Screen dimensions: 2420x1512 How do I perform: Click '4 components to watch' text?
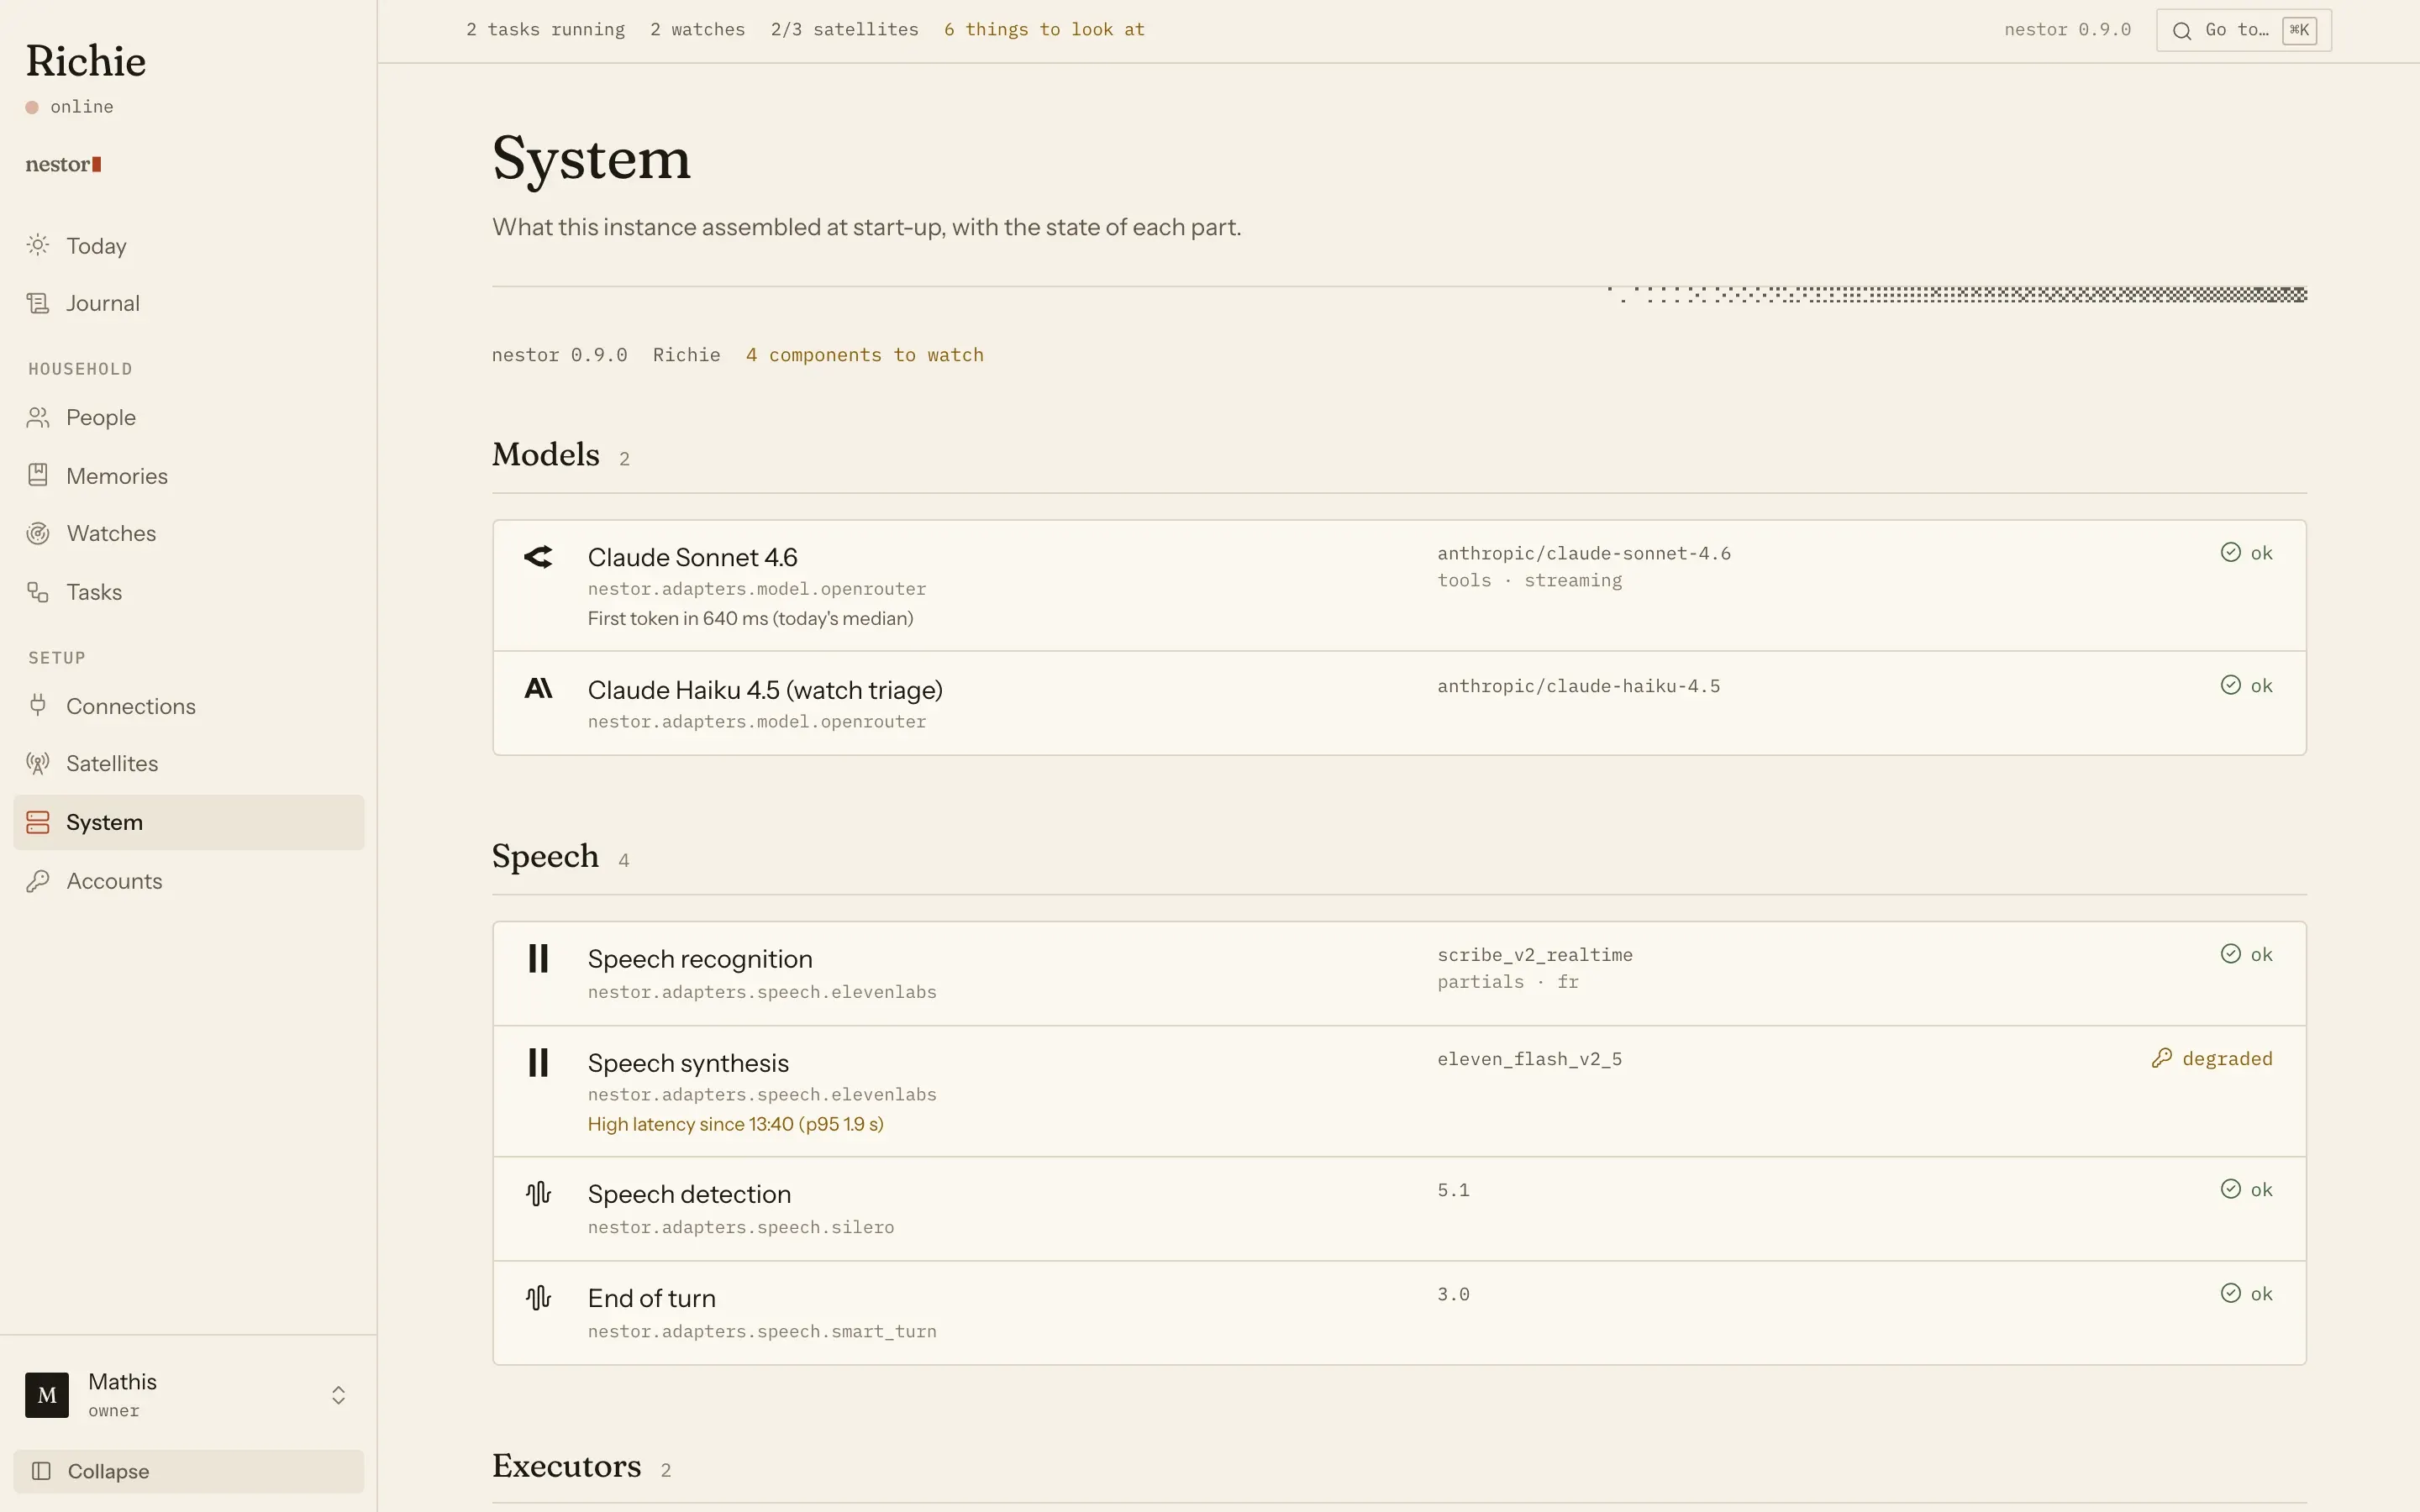(864, 355)
